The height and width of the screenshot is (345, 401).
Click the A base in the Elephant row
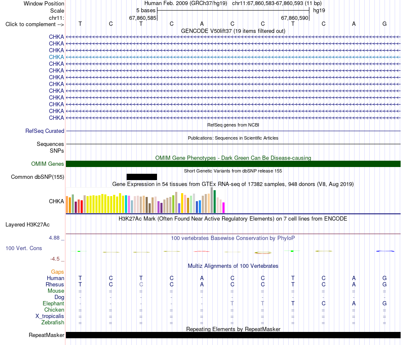pyautogui.click(x=354, y=303)
